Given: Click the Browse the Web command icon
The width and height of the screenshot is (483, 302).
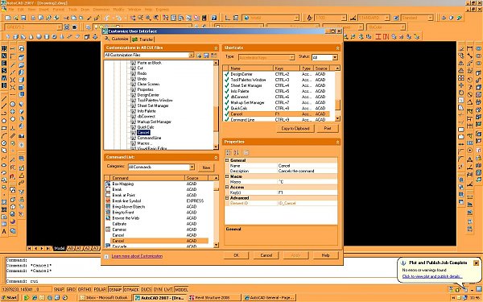Looking at the screenshot, I should [x=108, y=218].
